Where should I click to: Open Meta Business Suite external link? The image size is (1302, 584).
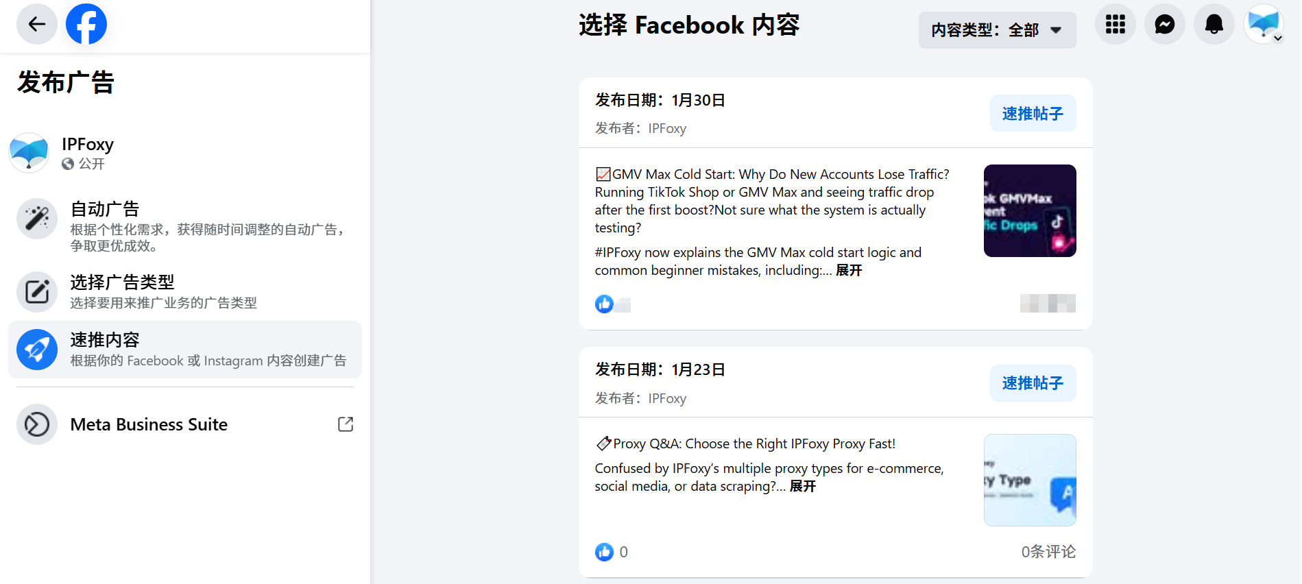tap(149, 424)
